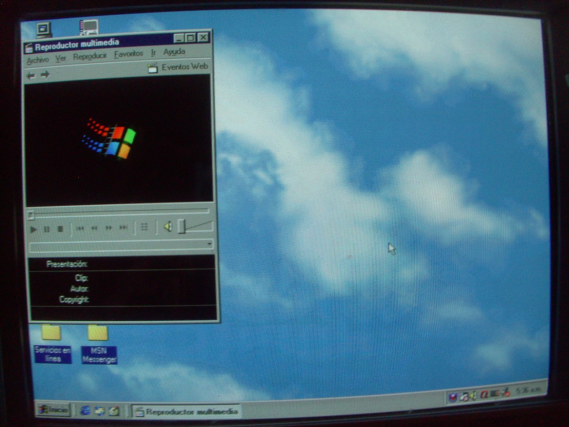Image resolution: width=569 pixels, height=427 pixels.
Task: Open the MSN Messenger folder icon
Action: tap(98, 332)
